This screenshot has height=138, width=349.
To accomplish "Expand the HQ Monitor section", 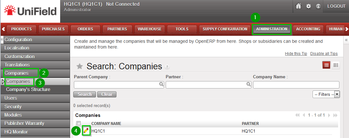I will [35, 132].
